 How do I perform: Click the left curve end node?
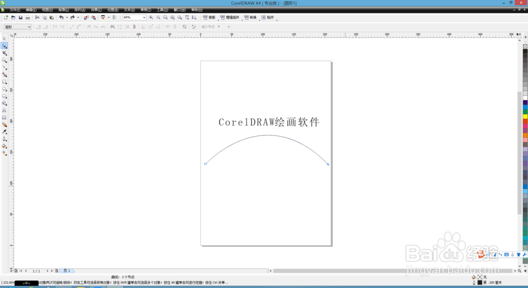tap(205, 164)
